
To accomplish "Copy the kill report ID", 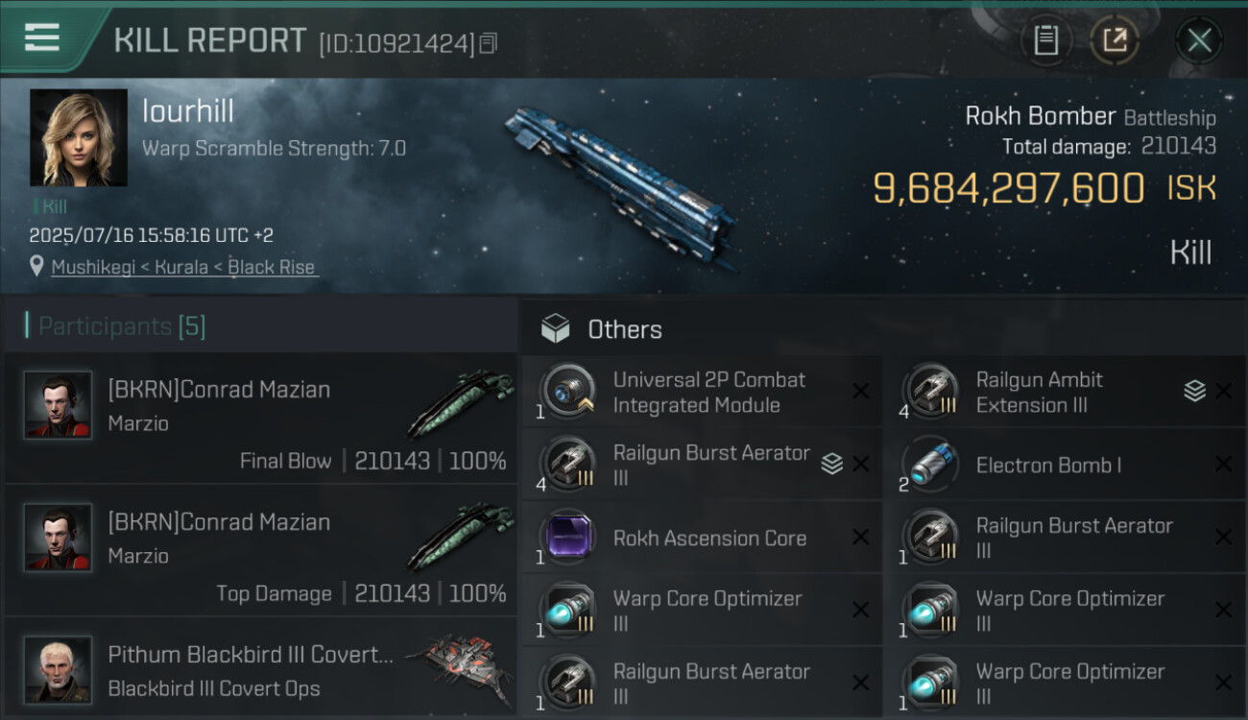I will click(489, 43).
